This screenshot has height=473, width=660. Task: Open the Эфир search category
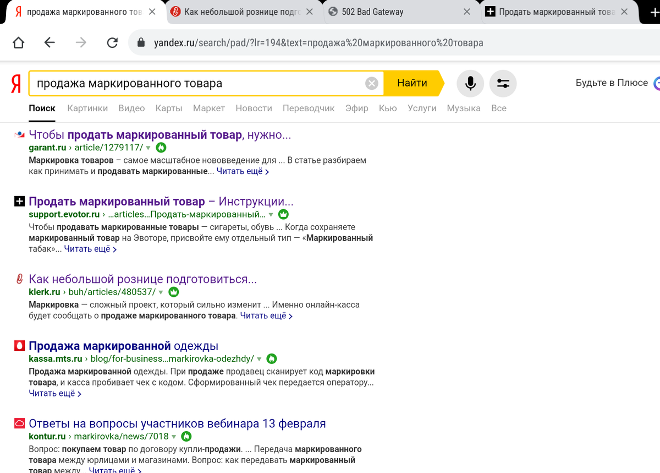click(x=357, y=108)
